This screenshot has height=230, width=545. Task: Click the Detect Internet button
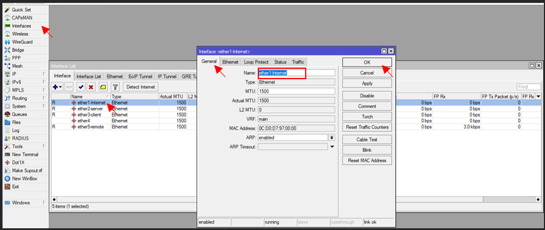[141, 87]
